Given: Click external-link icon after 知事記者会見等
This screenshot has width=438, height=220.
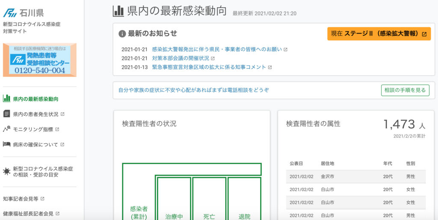Looking at the screenshot, I should [x=42, y=199].
